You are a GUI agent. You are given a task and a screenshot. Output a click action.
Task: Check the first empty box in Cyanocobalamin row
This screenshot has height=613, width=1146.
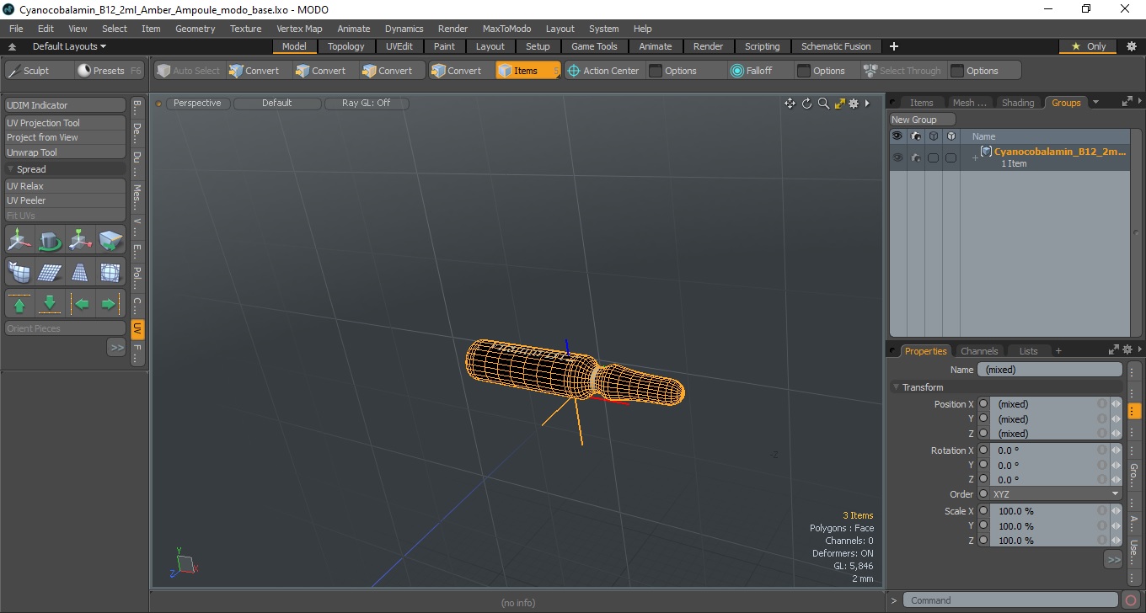tap(933, 157)
